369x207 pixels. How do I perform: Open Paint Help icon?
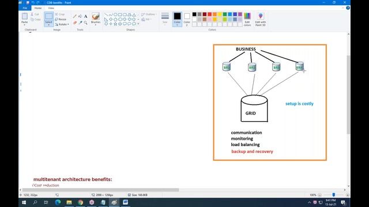pyautogui.click(x=348, y=8)
